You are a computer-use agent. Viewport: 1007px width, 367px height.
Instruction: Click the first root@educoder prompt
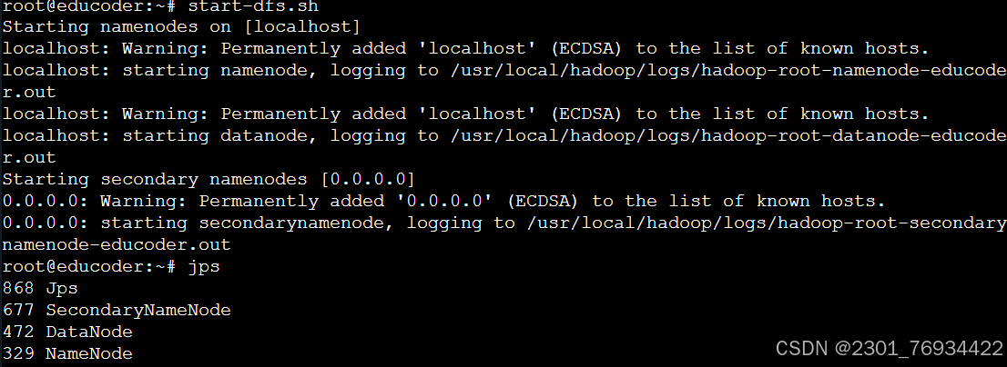(x=88, y=7)
